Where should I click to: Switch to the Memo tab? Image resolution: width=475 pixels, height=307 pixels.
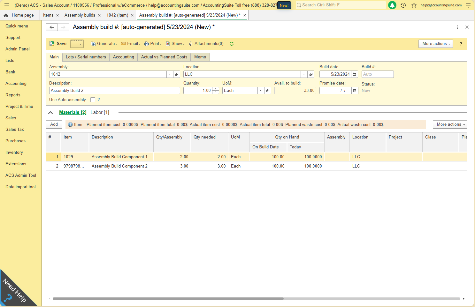click(x=200, y=57)
